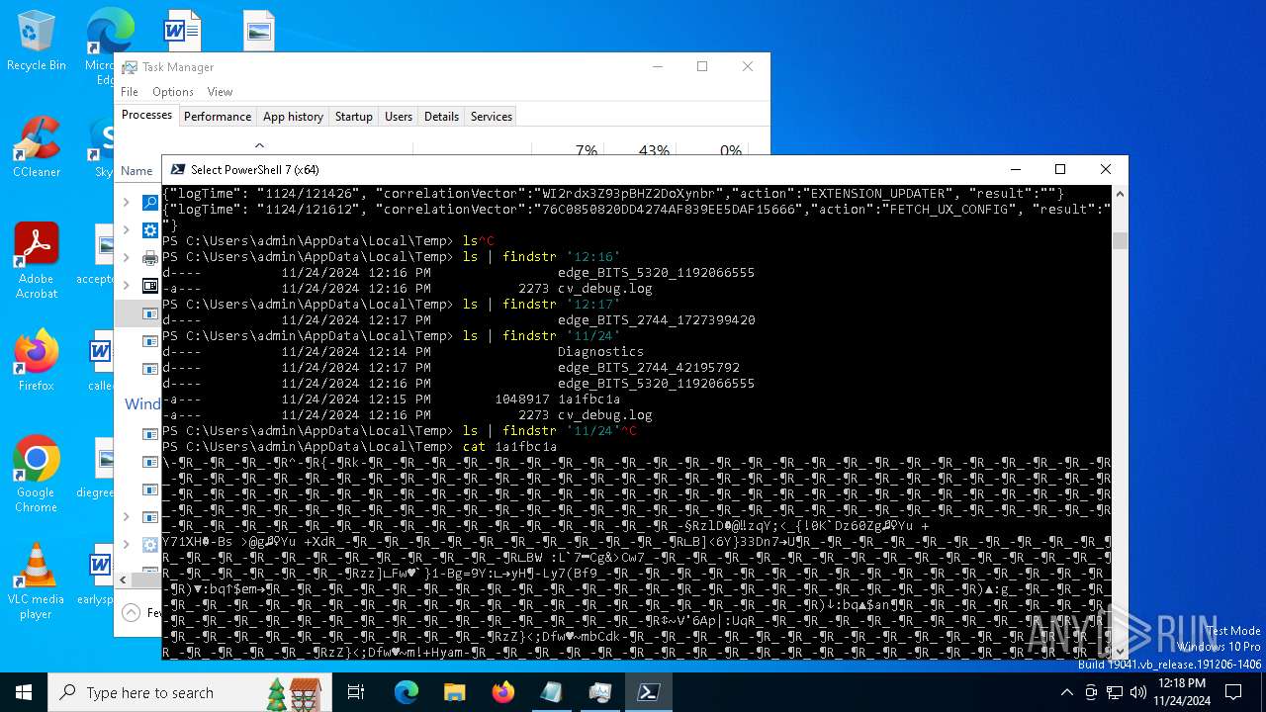Click 'cat 1a1fbc1a' command text in PowerShell
This screenshot has height=712, width=1266.
(x=509, y=446)
